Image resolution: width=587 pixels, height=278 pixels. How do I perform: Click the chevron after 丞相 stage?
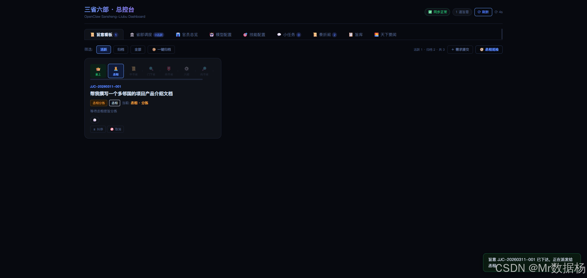[124, 71]
